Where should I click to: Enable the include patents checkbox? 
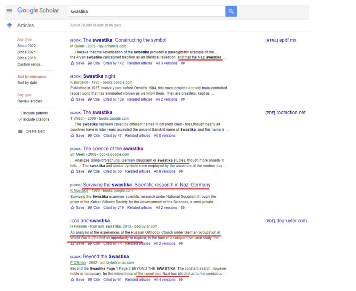coord(20,113)
